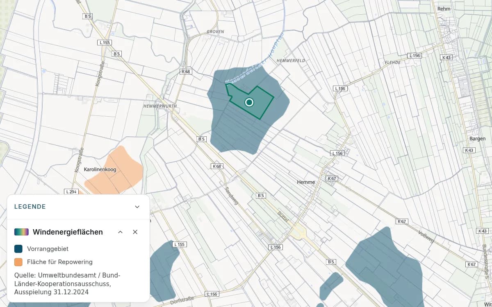
Task: Click the Windenergieflächen gradient layer icon
Action: point(21,232)
